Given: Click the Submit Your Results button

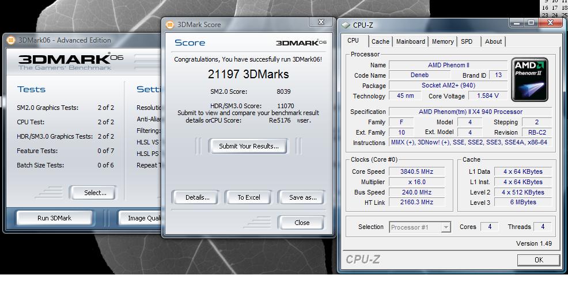Looking at the screenshot, I should [248, 146].
